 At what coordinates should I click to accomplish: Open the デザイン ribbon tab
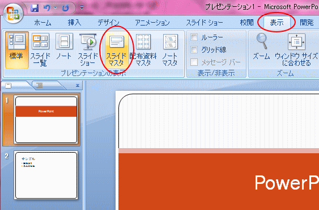point(108,23)
